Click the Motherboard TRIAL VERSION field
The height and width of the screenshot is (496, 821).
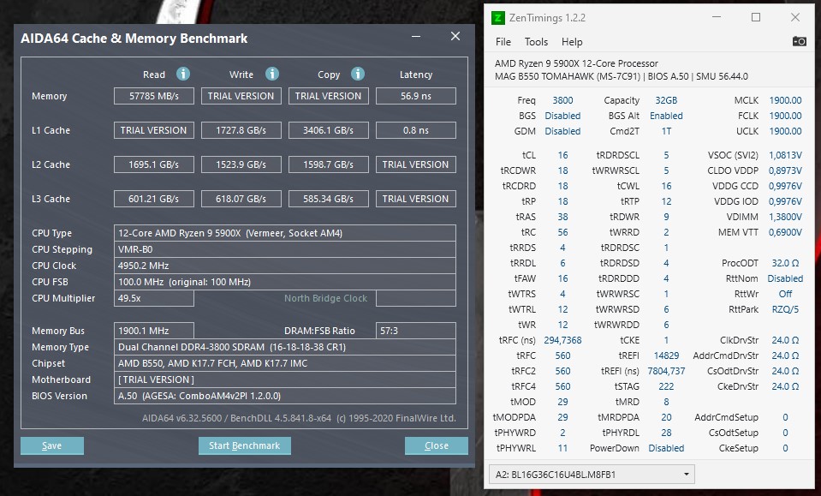point(285,379)
